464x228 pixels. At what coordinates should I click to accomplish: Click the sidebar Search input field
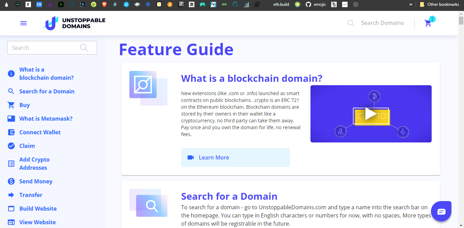pos(52,48)
